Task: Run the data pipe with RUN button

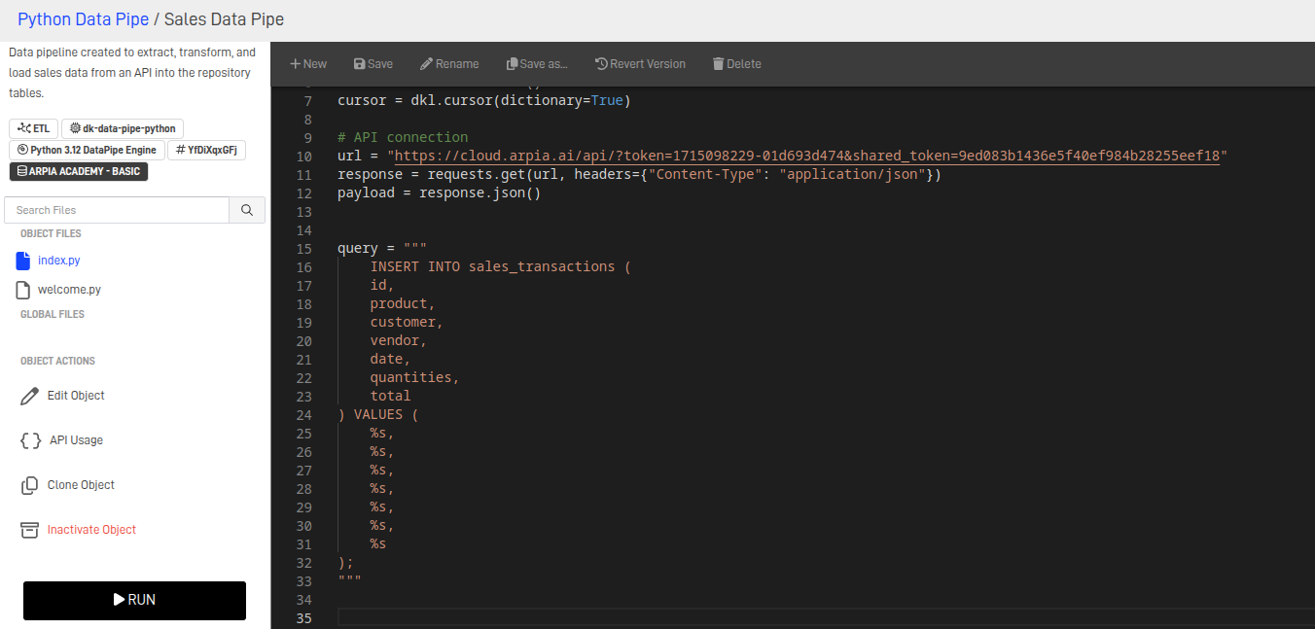Action: click(134, 600)
